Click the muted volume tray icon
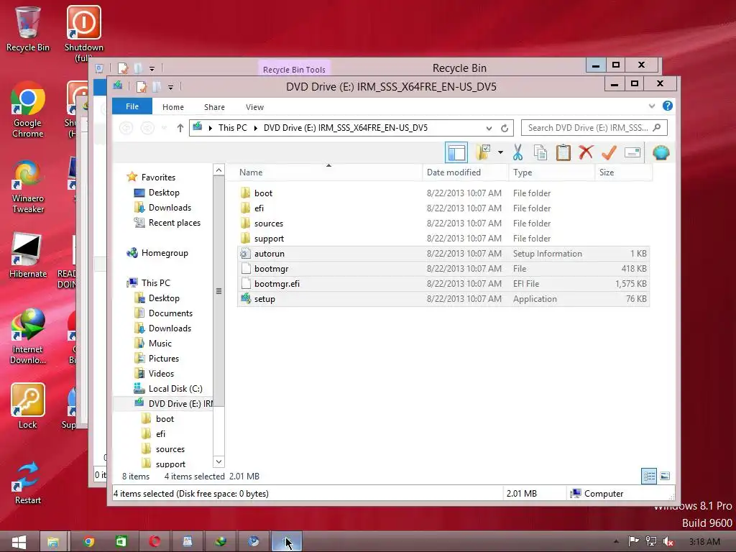Image resolution: width=736 pixels, height=552 pixels. coord(668,542)
